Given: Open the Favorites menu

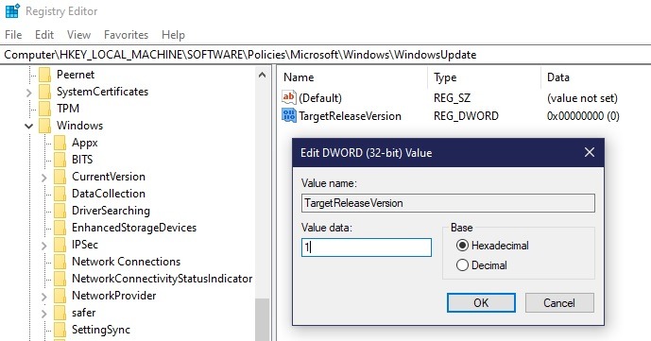Looking at the screenshot, I should [x=127, y=35].
